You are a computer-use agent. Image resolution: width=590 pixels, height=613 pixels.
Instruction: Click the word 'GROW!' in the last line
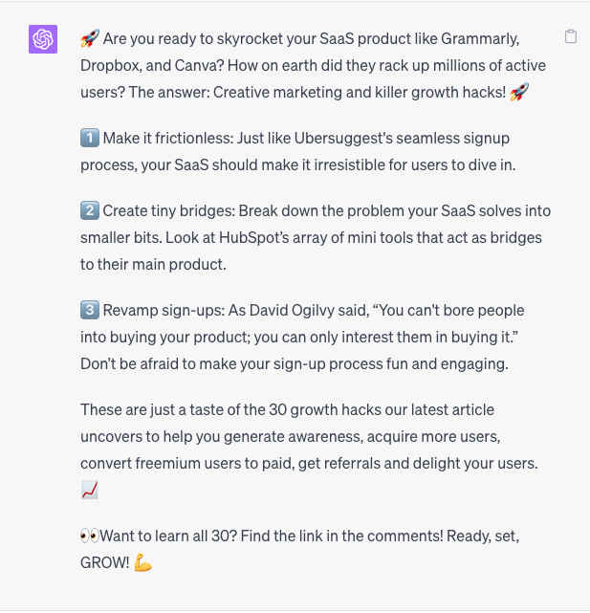coord(105,563)
